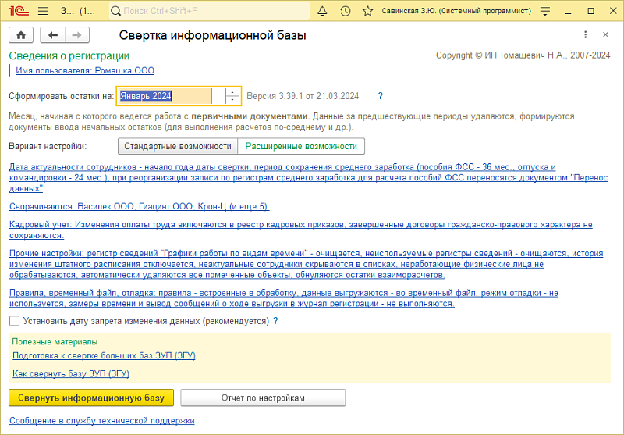Open favorites star icon
Screen dimensions: 624x435
[367, 11]
